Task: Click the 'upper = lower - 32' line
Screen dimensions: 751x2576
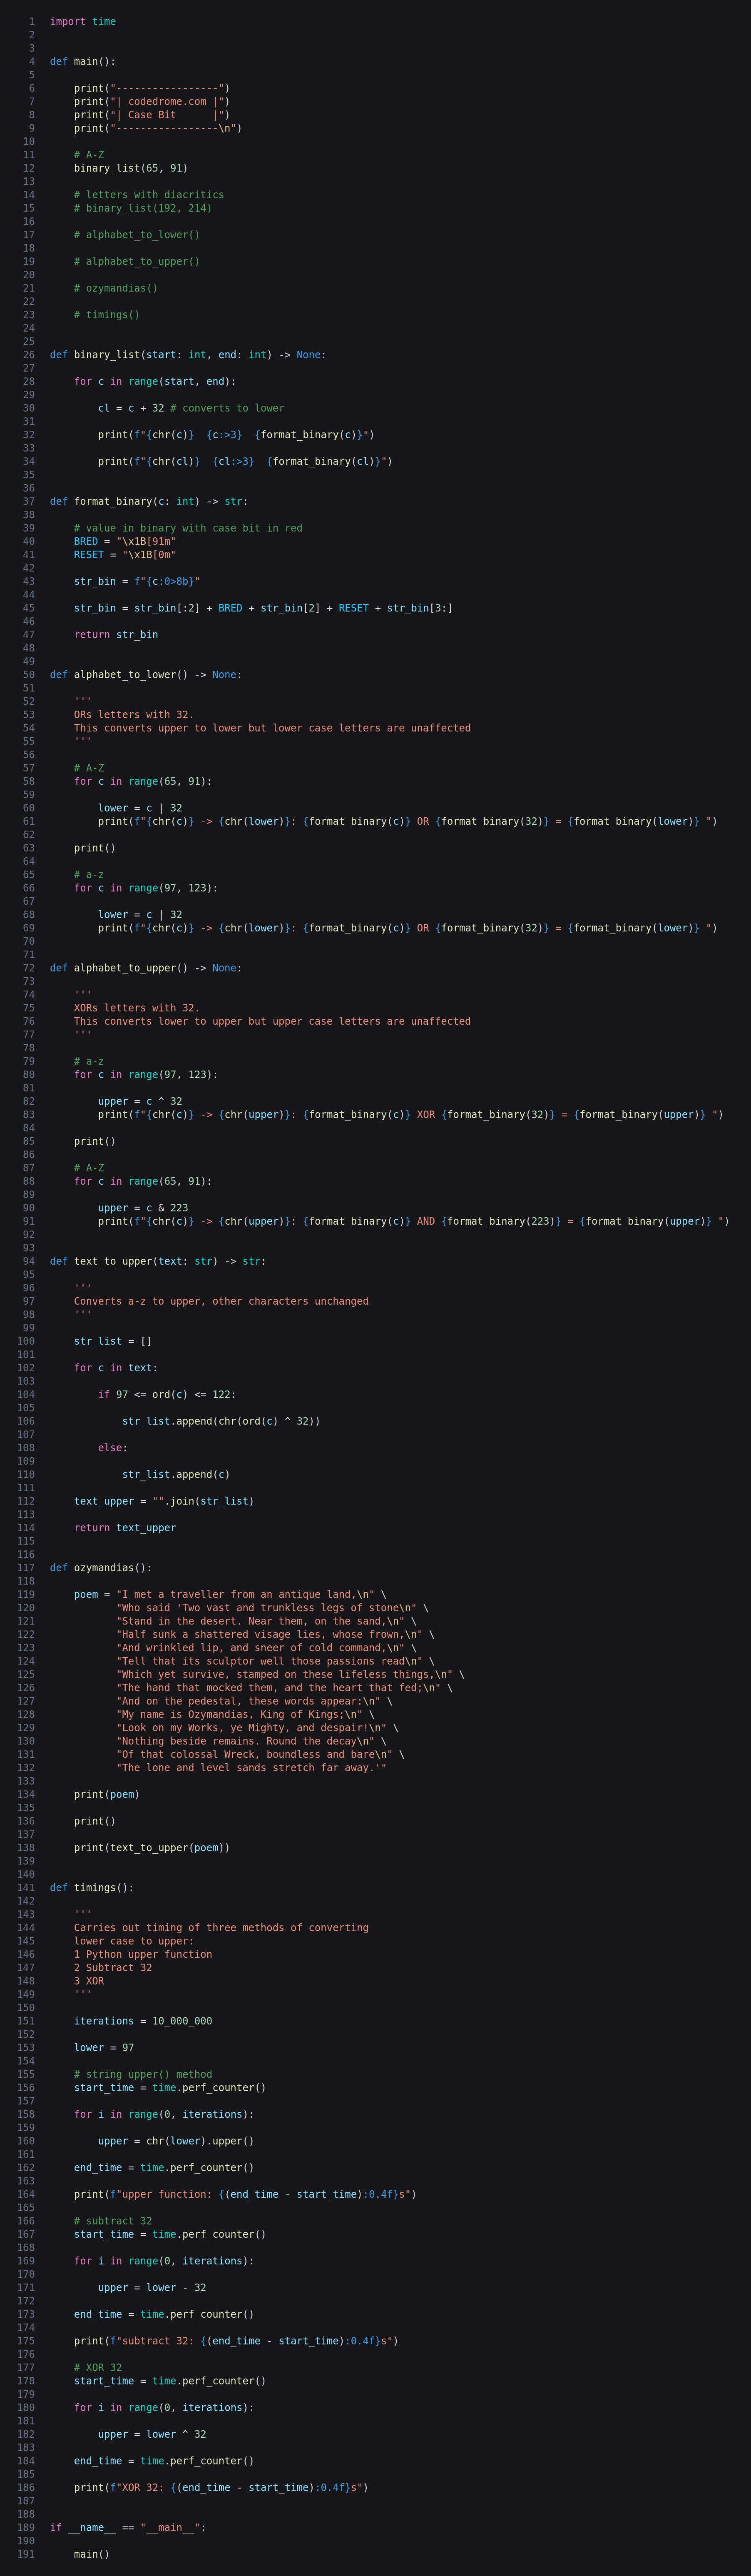Action: [152, 2288]
